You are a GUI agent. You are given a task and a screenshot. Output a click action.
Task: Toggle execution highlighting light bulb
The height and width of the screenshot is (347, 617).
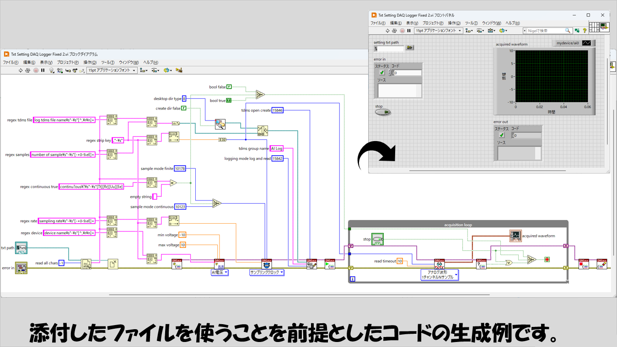[51, 70]
